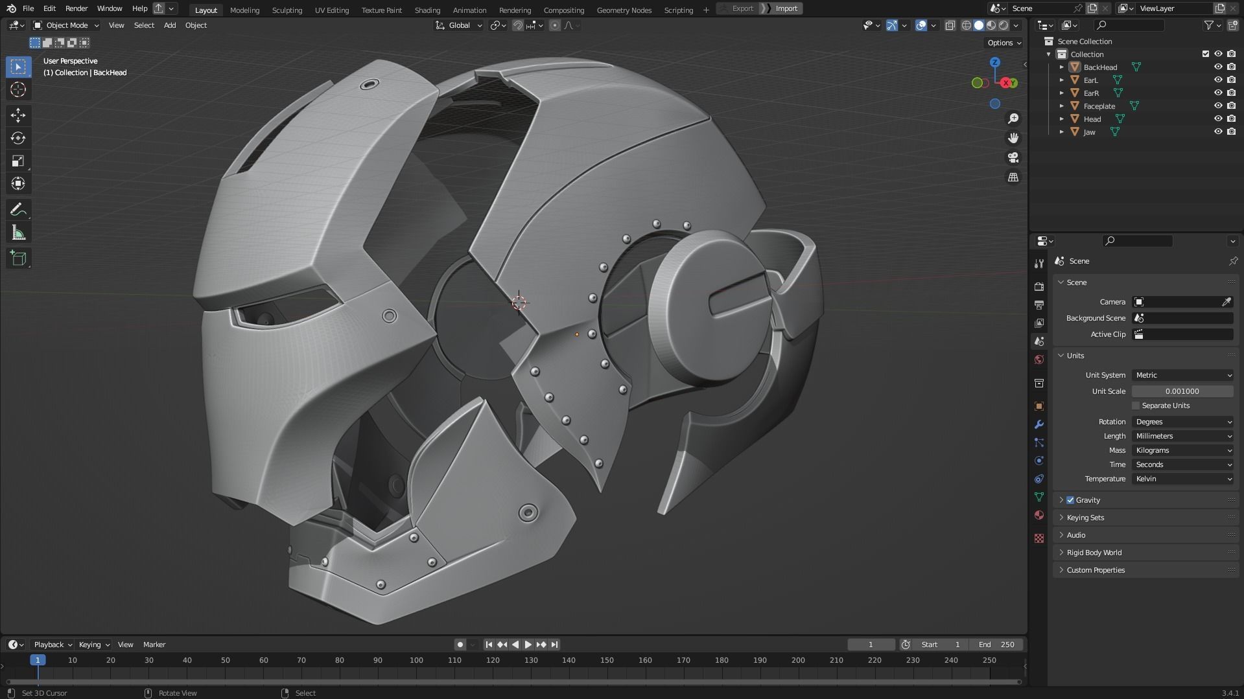
Task: Select the Select Box tool
Action: point(18,67)
